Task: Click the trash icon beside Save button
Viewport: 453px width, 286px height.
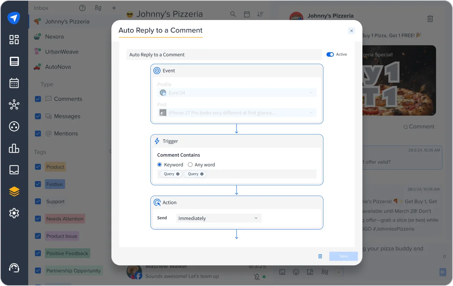Action: [x=320, y=256]
